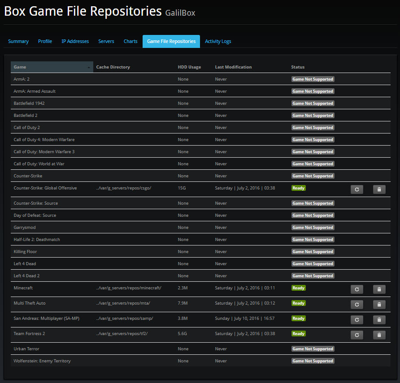Click the 5.6G HDD usage value

coord(183,334)
